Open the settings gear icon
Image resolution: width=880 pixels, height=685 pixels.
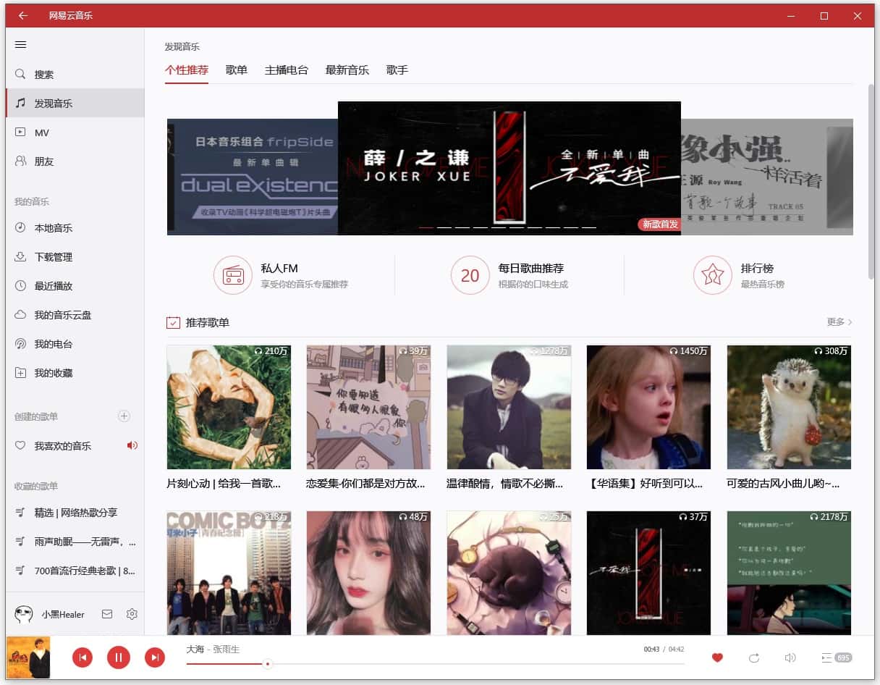(x=132, y=614)
